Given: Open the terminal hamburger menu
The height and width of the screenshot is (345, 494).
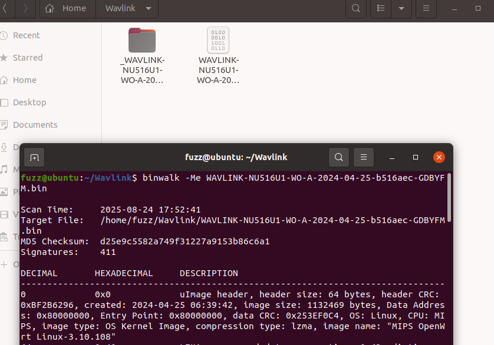Looking at the screenshot, I should coord(364,157).
